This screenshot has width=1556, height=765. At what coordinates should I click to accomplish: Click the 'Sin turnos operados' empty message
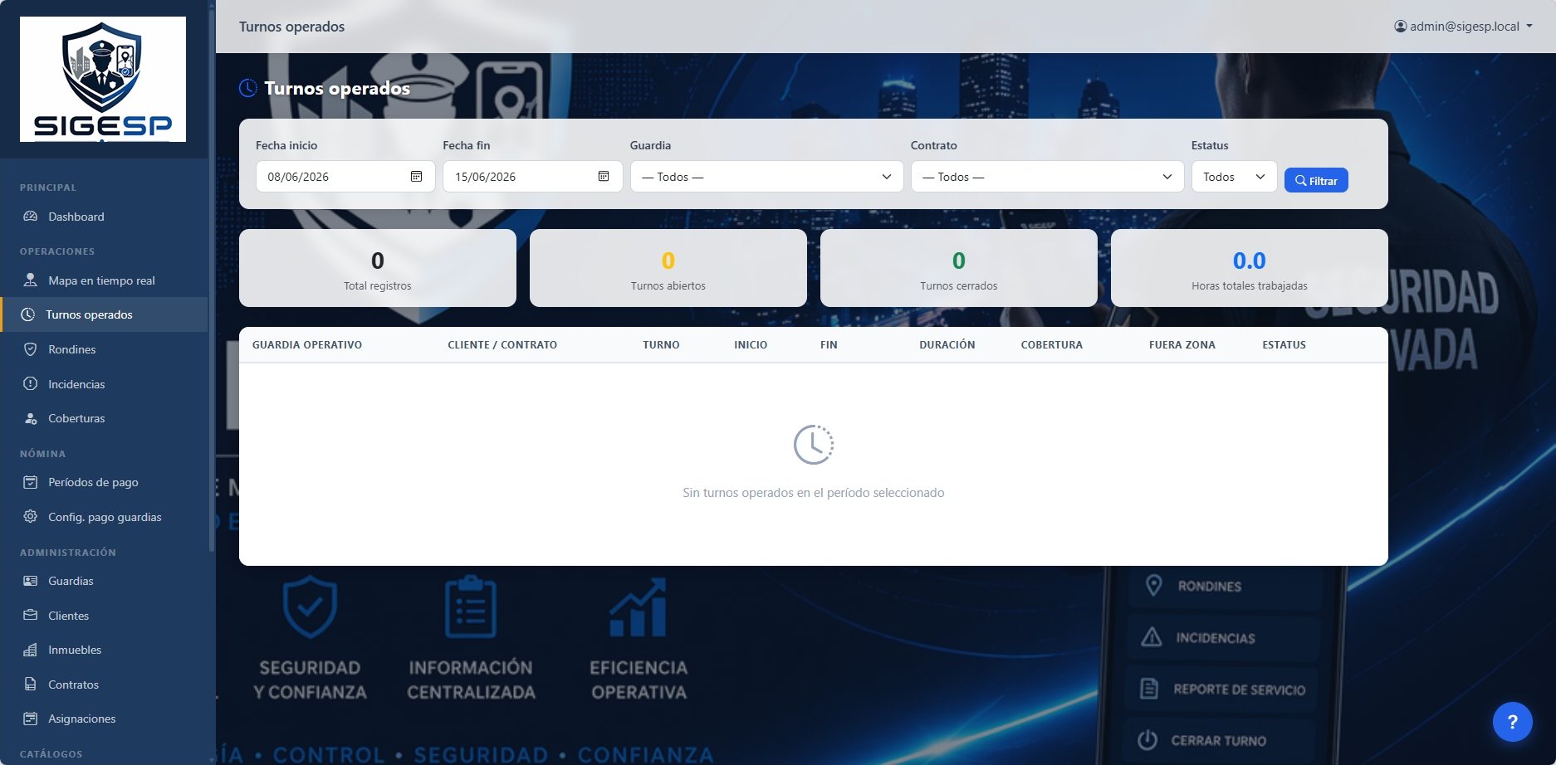tap(814, 493)
